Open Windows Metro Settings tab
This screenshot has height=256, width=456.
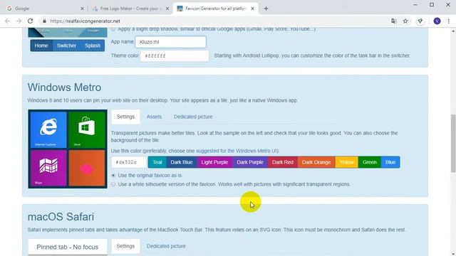coord(125,117)
